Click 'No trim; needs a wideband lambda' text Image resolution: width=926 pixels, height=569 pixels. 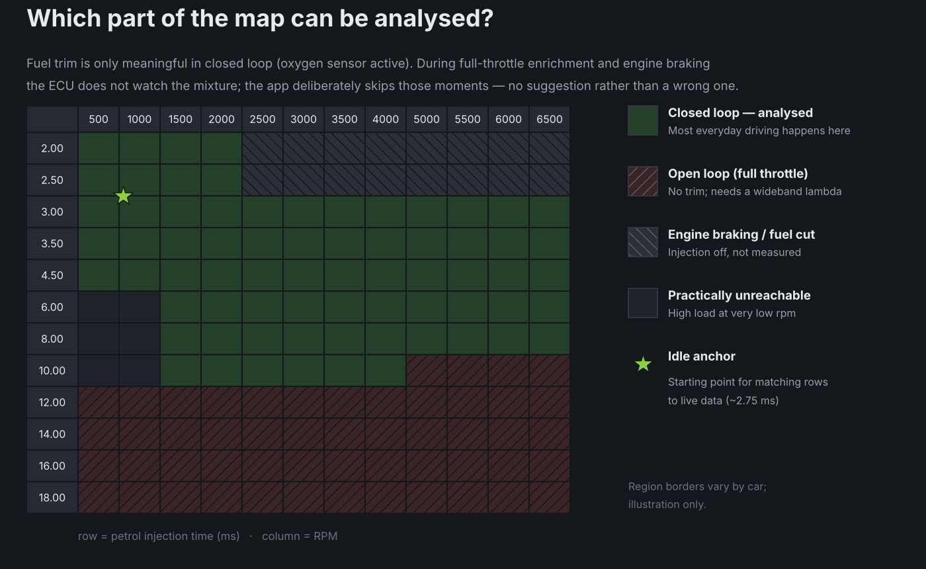755,191
